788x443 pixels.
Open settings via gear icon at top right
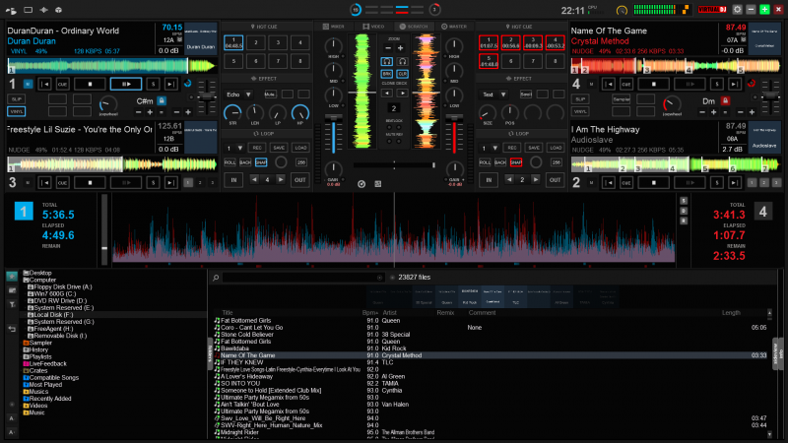pyautogui.click(x=737, y=10)
